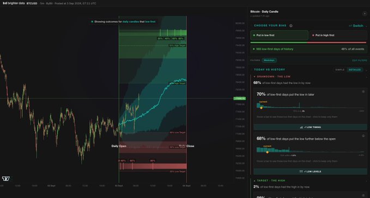Viewport: 370px width, 198px height.
Task: Click the topmost High Target label near green band
Action: (x=177, y=46)
